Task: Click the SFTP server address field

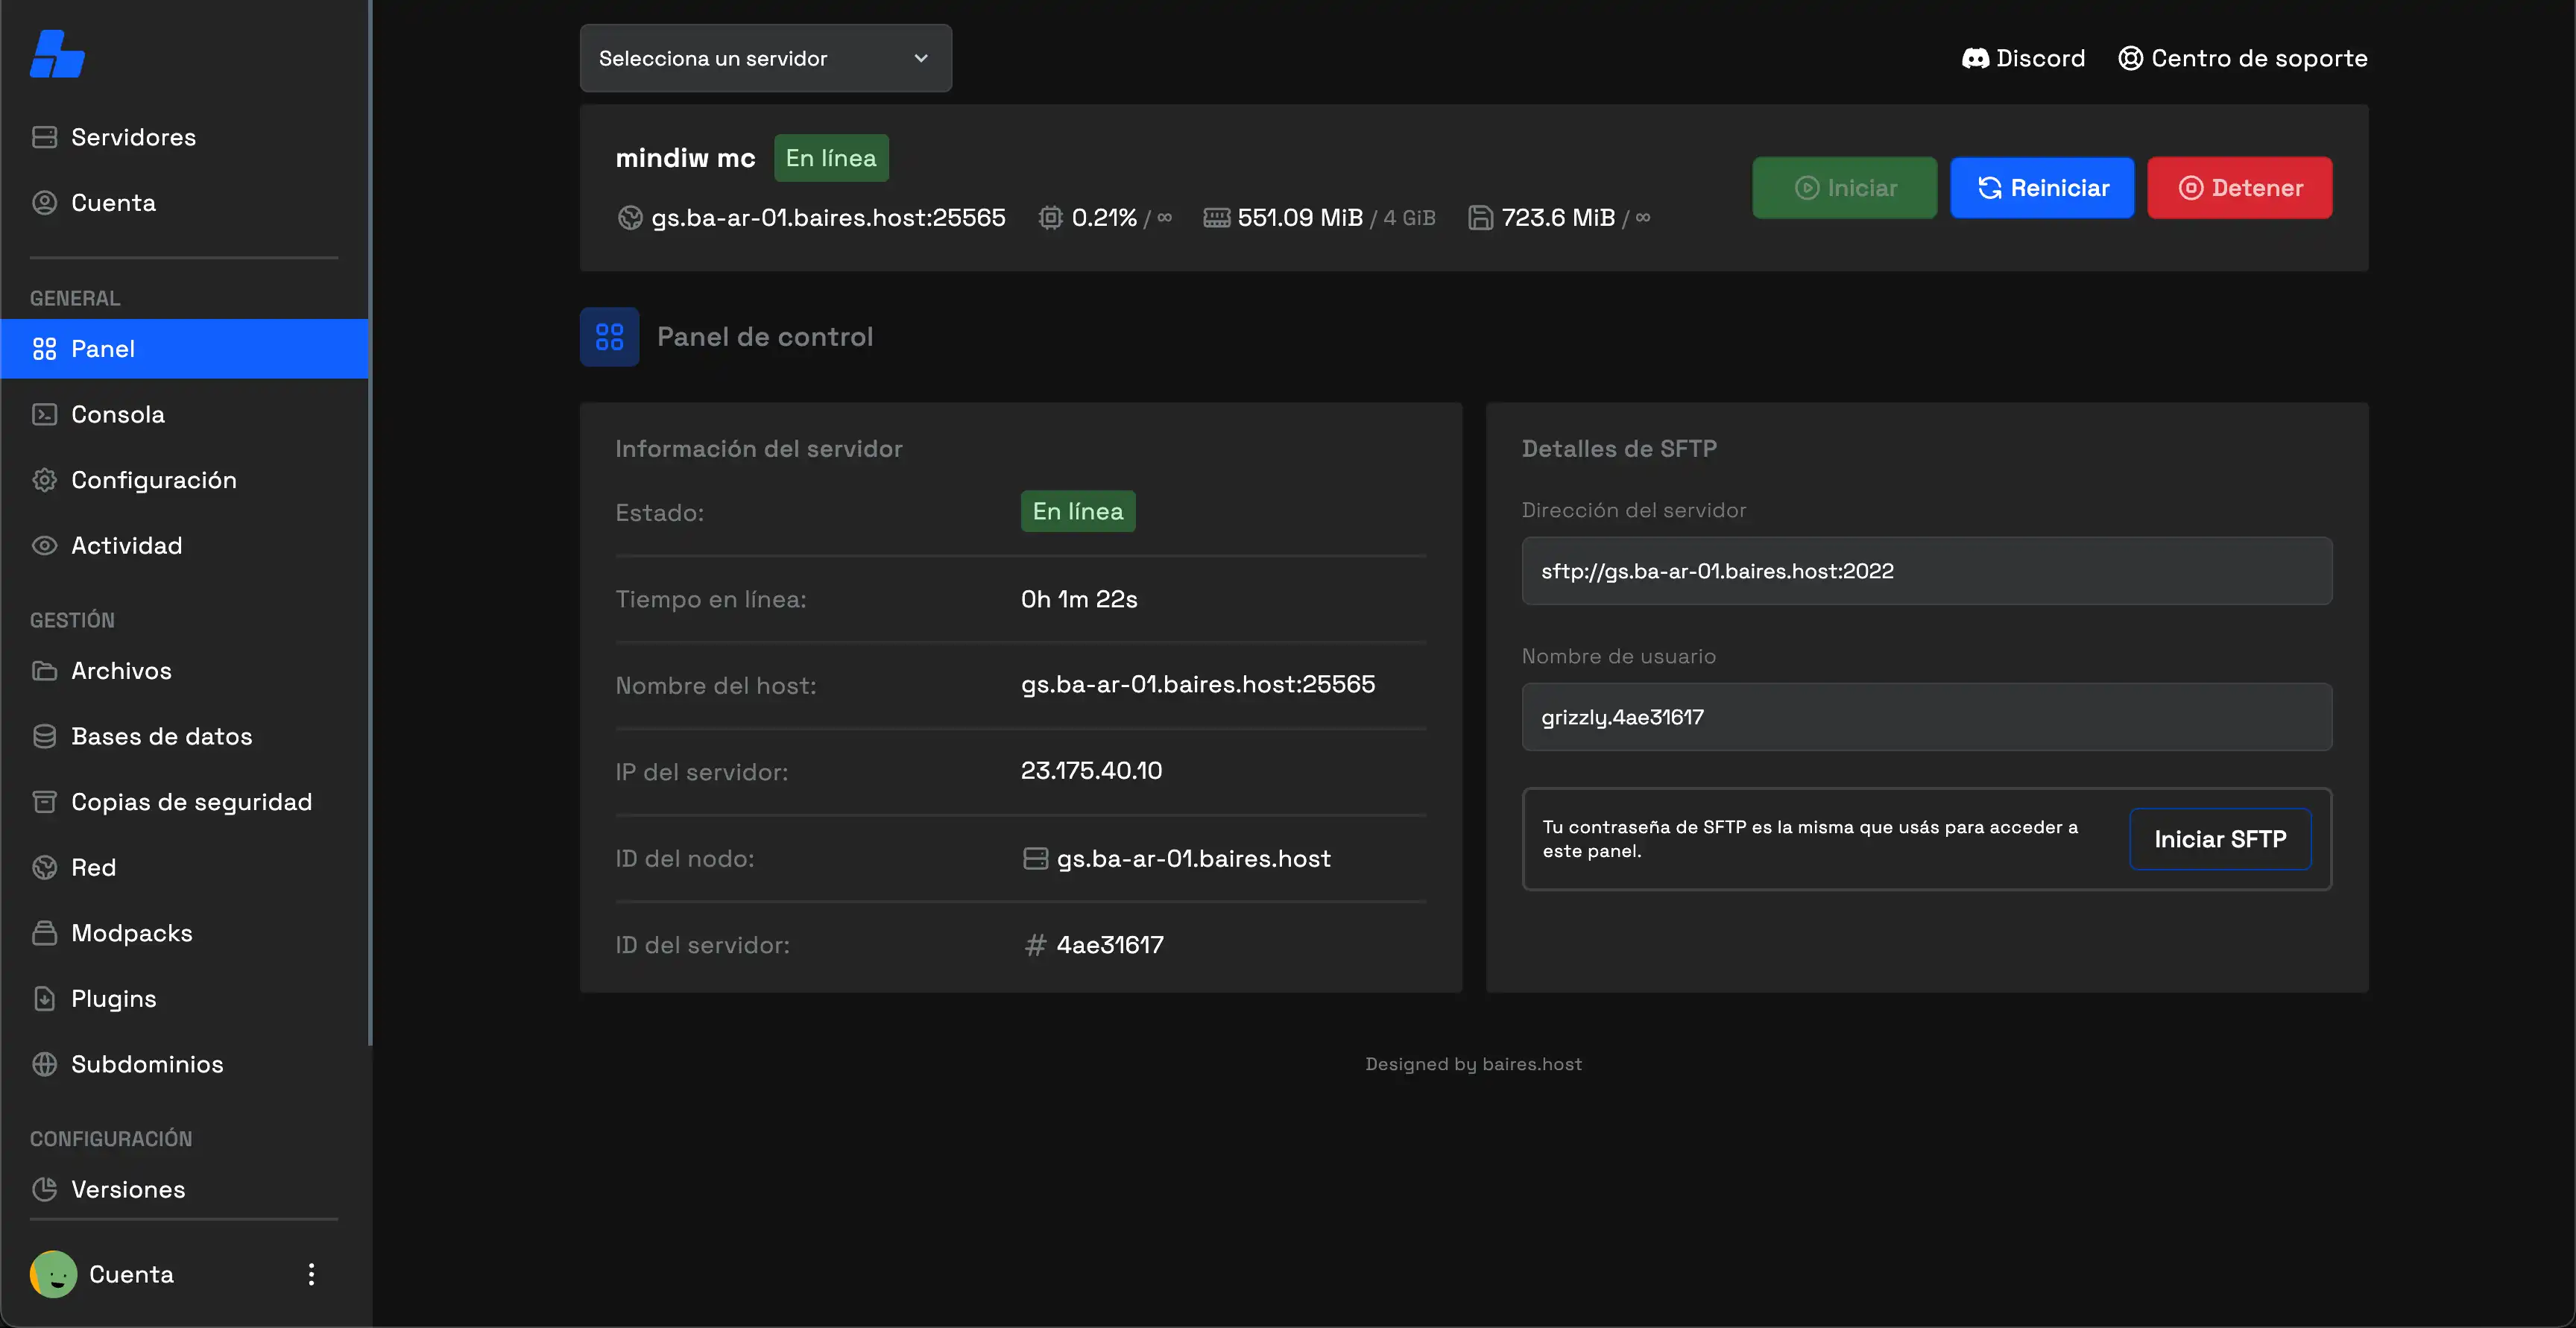Action: [1926, 571]
